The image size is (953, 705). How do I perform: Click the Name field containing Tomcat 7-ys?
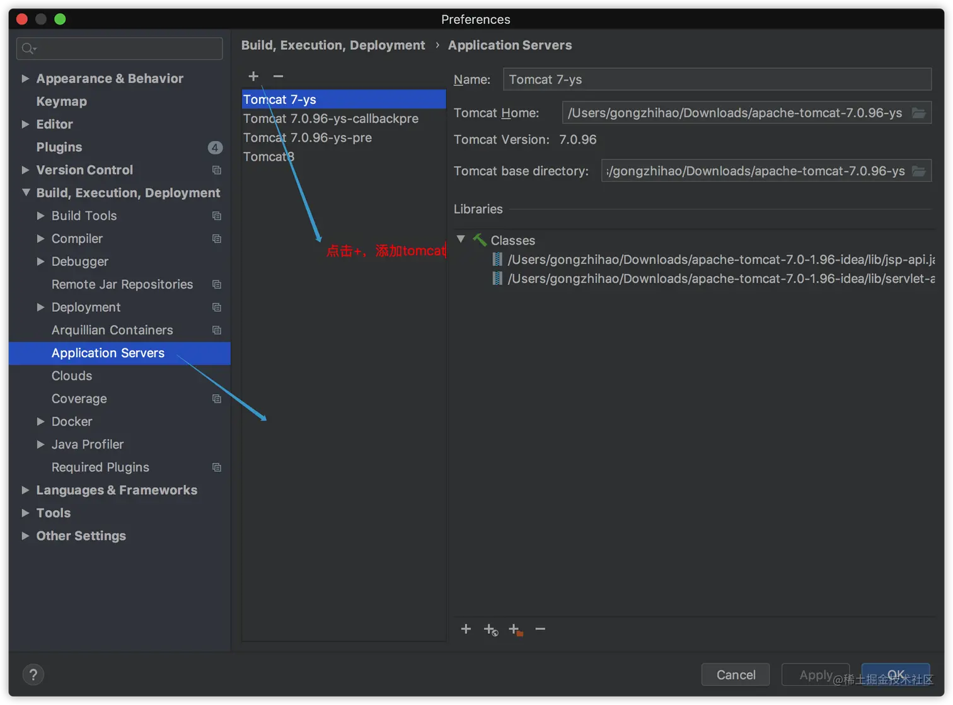(x=717, y=79)
